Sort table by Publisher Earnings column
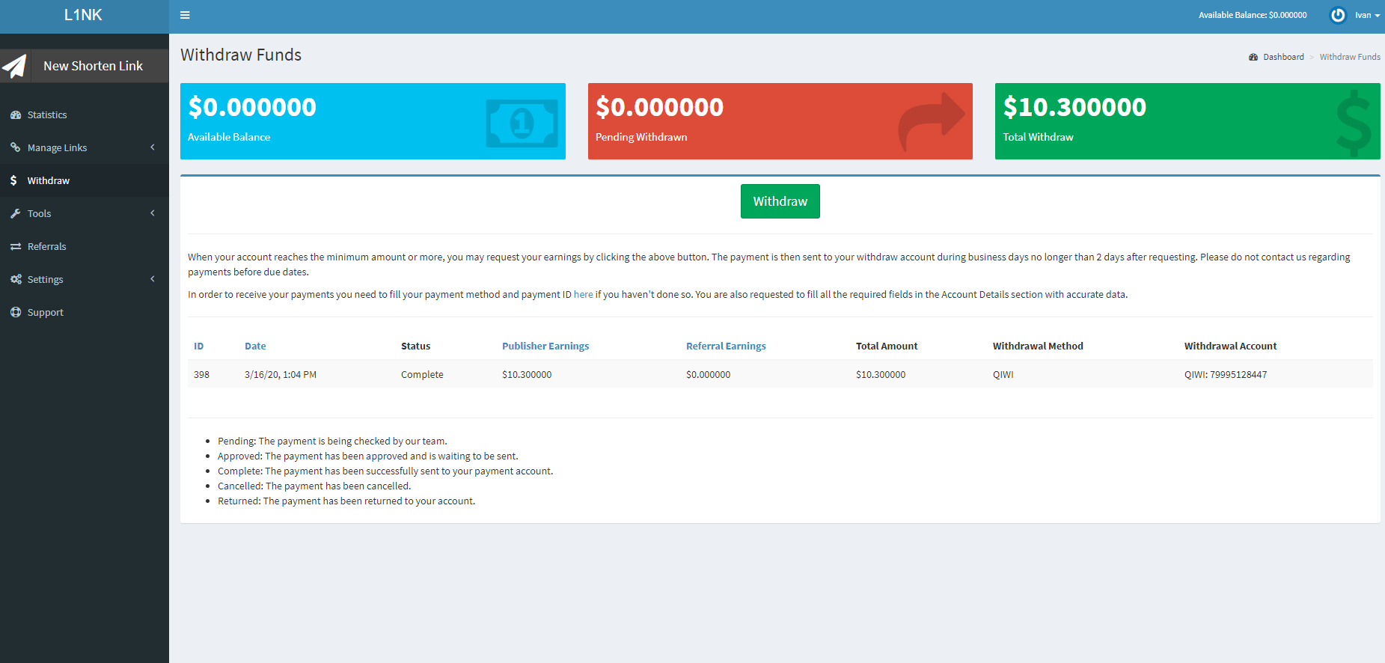 [545, 346]
